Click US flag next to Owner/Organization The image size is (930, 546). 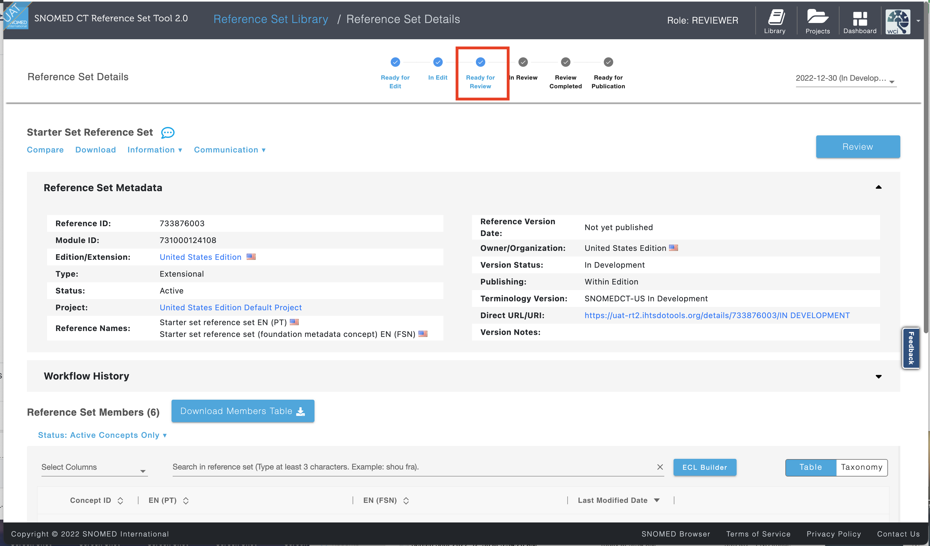click(674, 248)
